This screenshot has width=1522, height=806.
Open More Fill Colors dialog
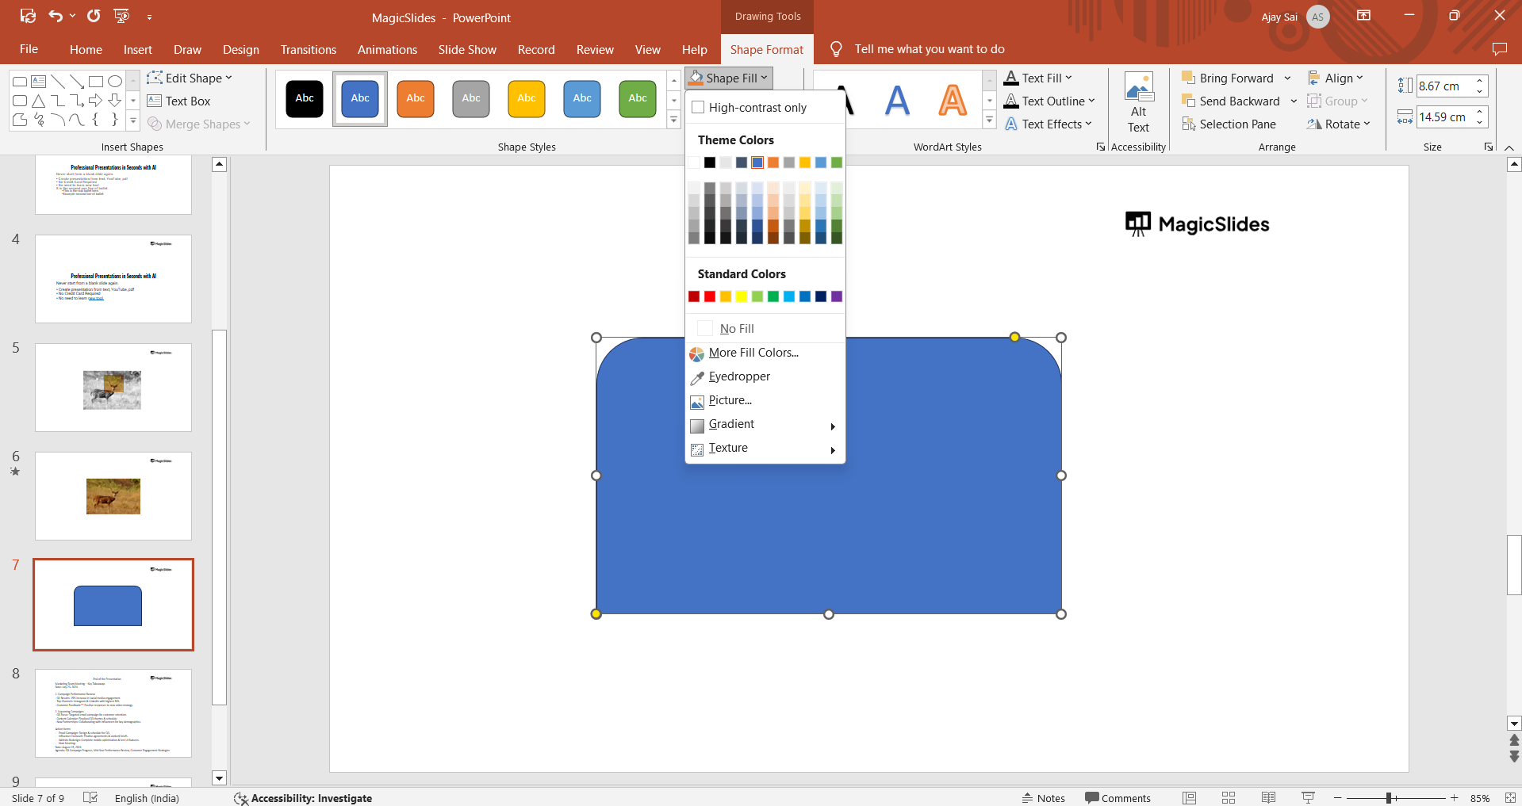[x=753, y=353]
